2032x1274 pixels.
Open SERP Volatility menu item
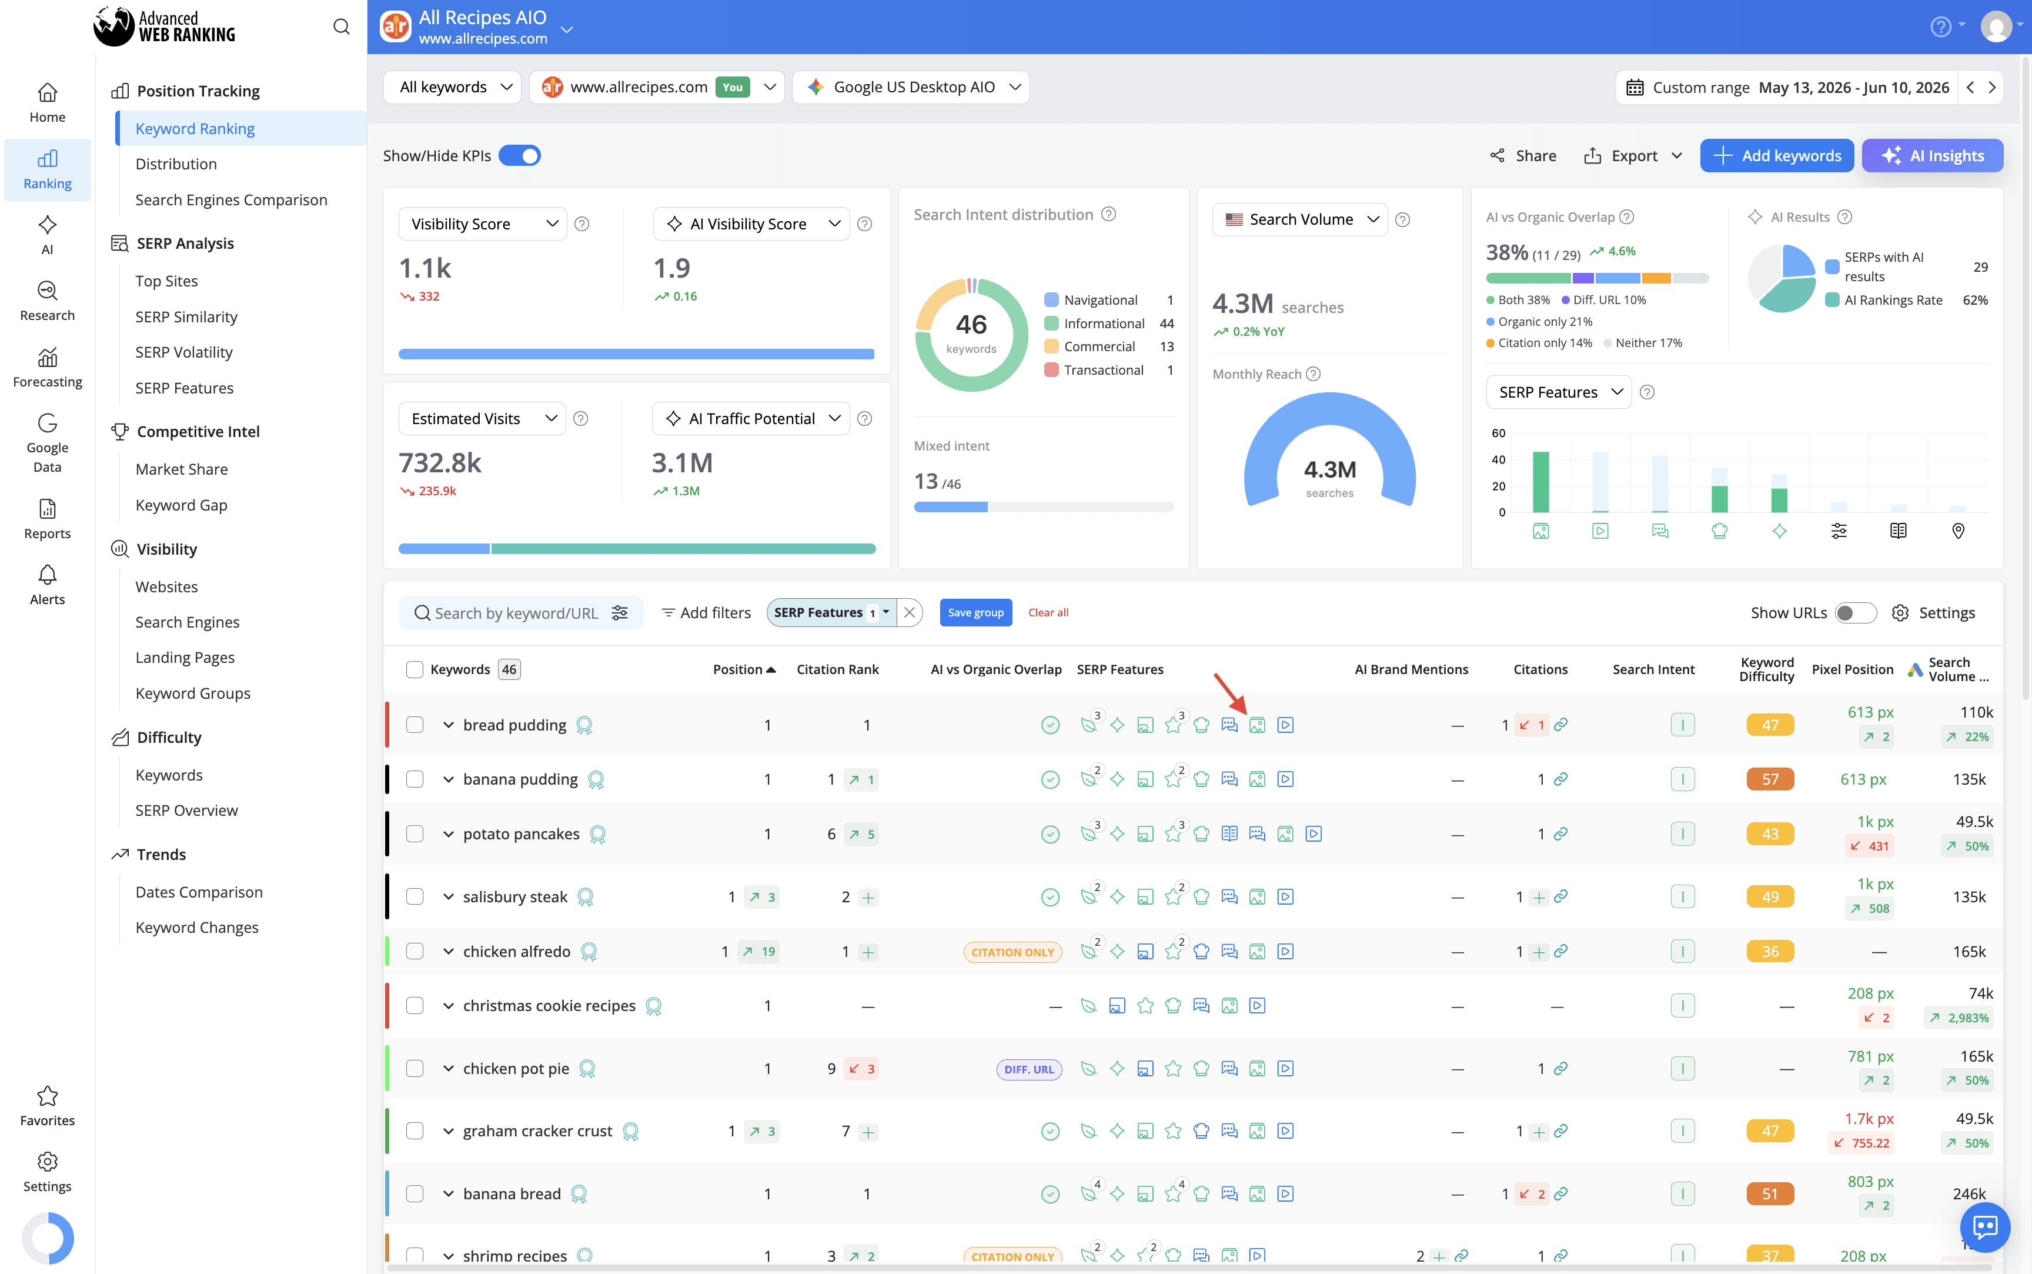(x=183, y=352)
